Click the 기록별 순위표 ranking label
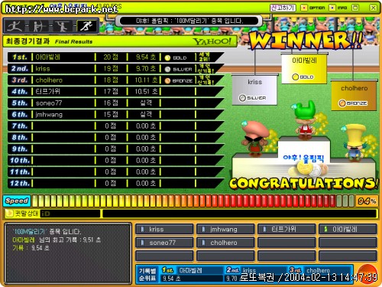 tap(147, 274)
